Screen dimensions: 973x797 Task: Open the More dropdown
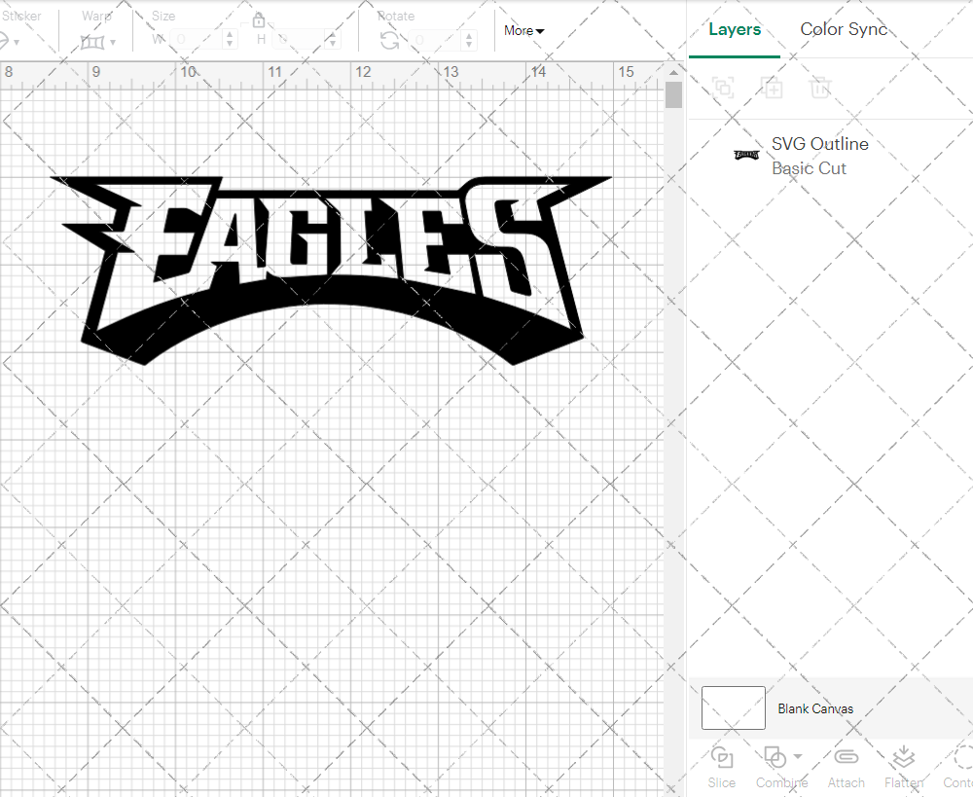523,30
